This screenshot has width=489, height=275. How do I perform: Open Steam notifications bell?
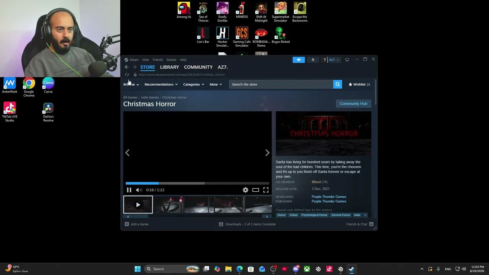click(x=313, y=60)
